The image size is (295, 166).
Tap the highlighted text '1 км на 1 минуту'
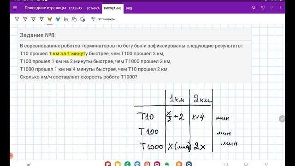pyautogui.click(x=68, y=53)
